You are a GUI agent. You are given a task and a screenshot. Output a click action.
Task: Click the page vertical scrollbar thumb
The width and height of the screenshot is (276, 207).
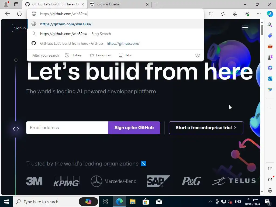coord(262,30)
